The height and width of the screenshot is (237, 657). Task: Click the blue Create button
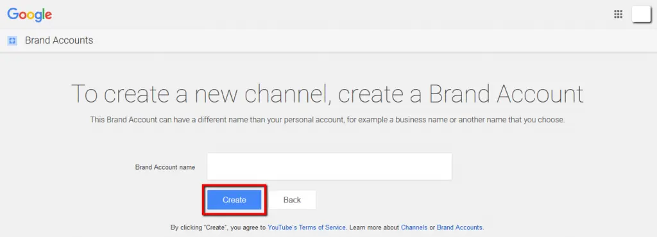coord(234,200)
